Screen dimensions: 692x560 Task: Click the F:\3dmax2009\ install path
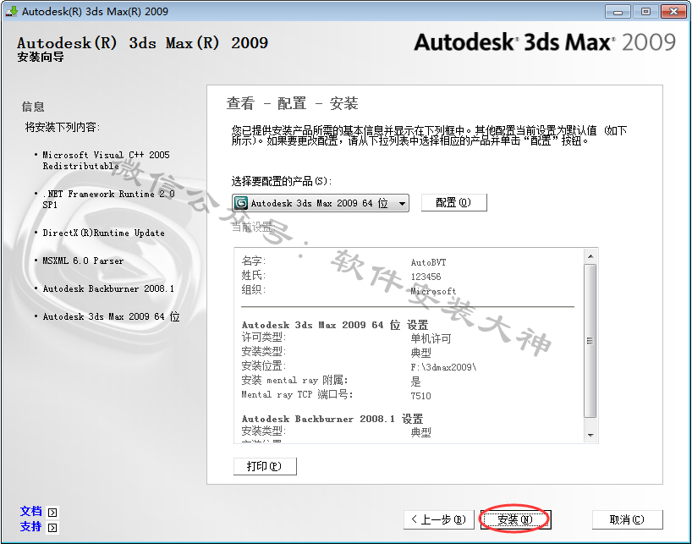coord(443,367)
